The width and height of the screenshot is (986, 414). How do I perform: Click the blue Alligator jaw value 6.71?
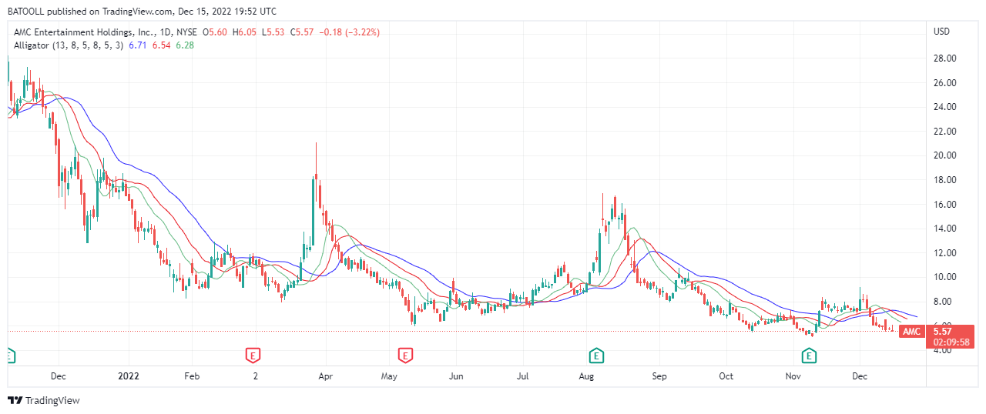[138, 45]
